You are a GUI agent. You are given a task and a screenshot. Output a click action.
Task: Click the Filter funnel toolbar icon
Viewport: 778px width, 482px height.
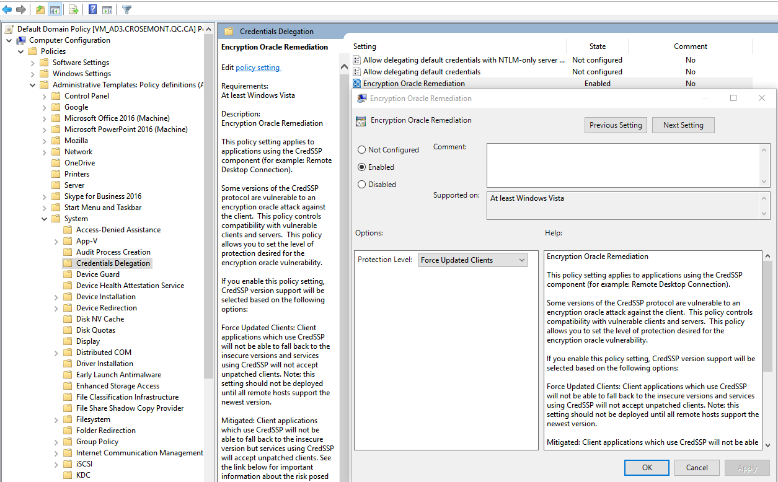126,9
